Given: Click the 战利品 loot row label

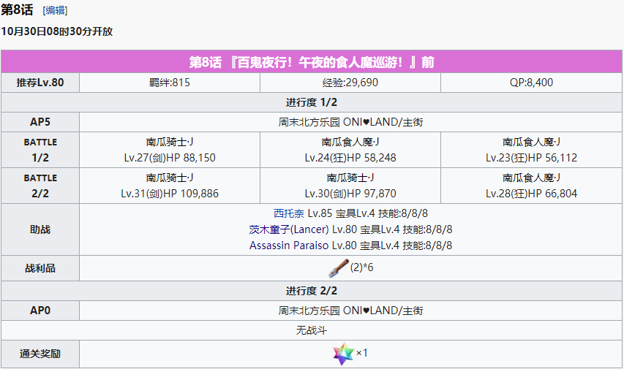Looking at the screenshot, I should pos(40,268).
